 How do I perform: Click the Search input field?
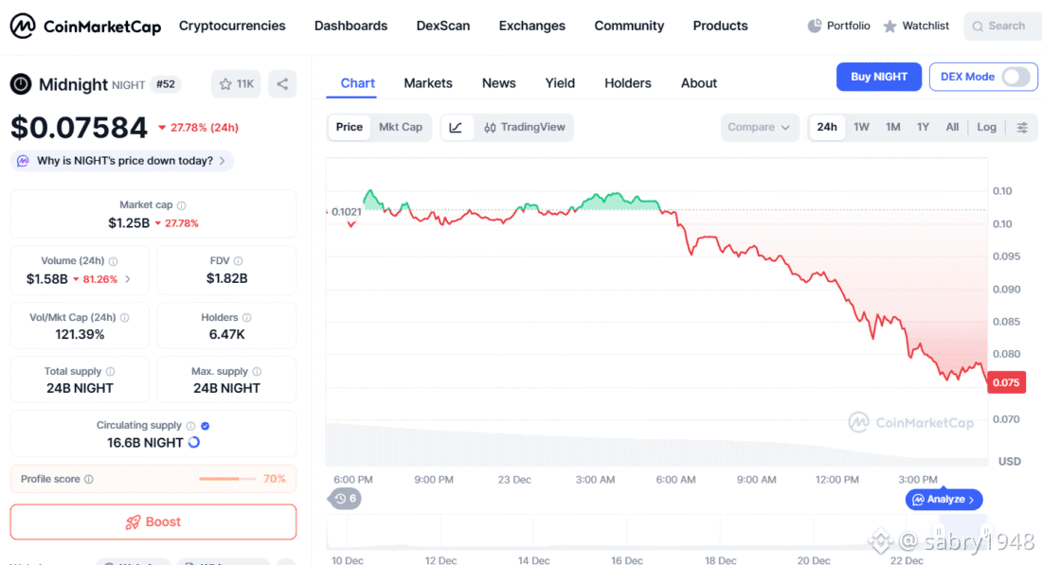(1006, 26)
